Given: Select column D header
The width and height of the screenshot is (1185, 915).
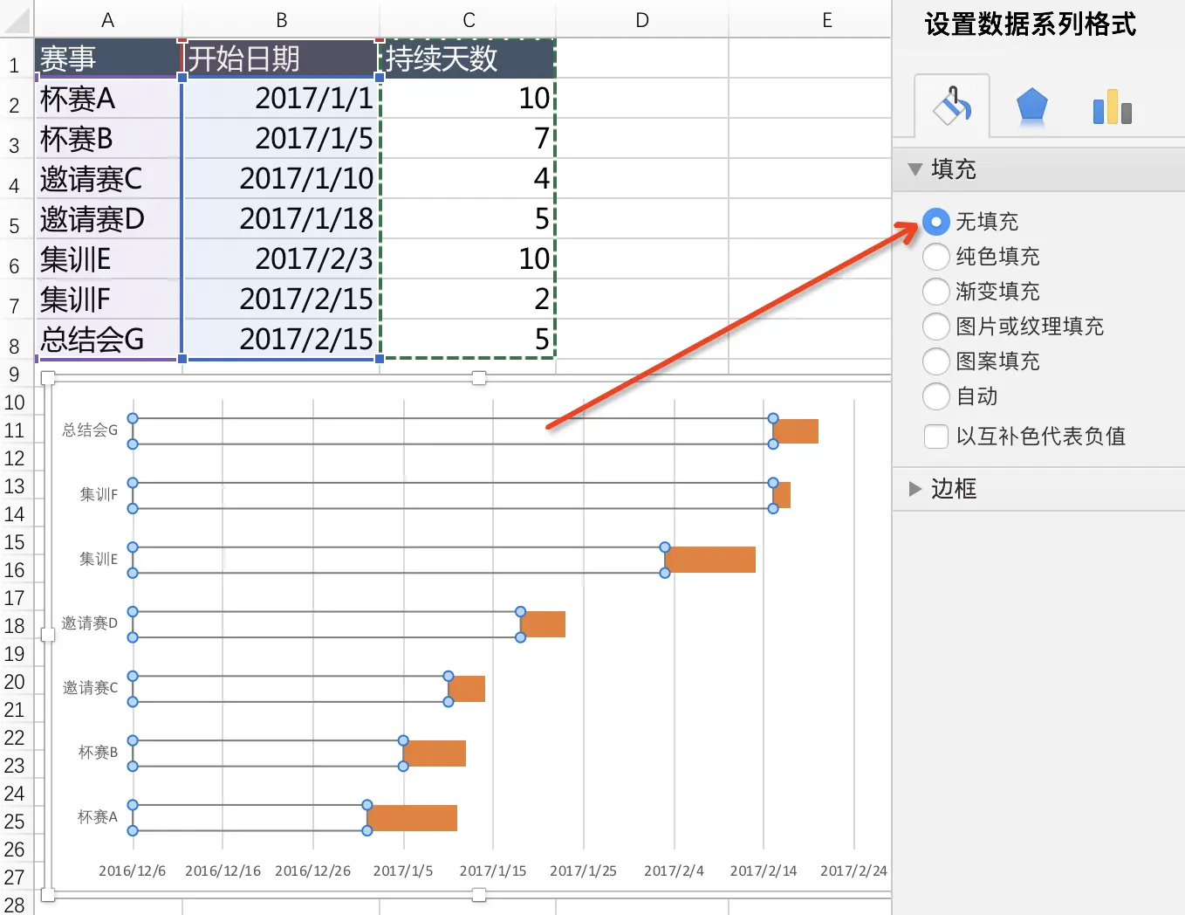Looking at the screenshot, I should [x=642, y=19].
